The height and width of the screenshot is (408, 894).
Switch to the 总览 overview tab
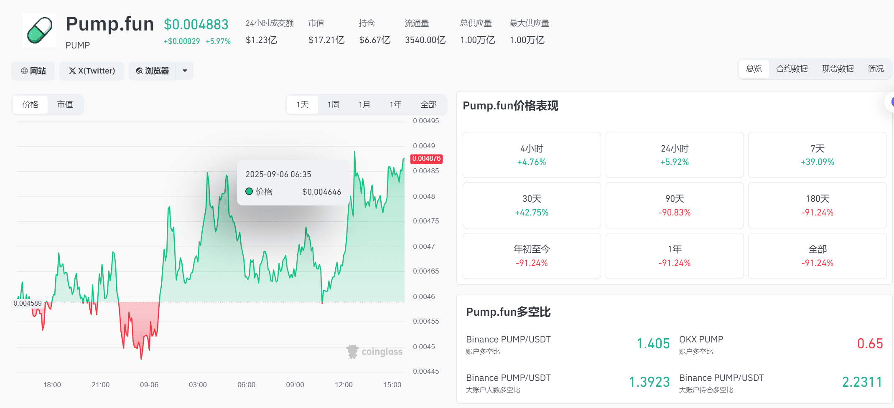[x=754, y=69]
